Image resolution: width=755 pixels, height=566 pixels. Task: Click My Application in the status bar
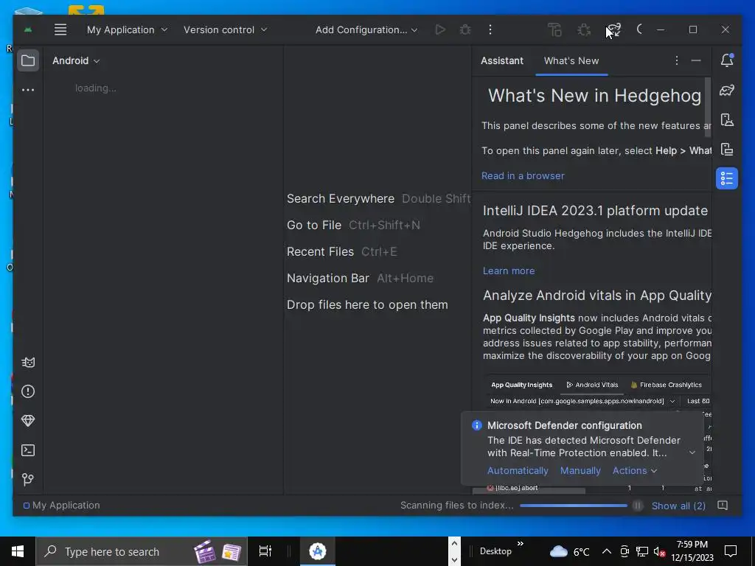pos(62,506)
